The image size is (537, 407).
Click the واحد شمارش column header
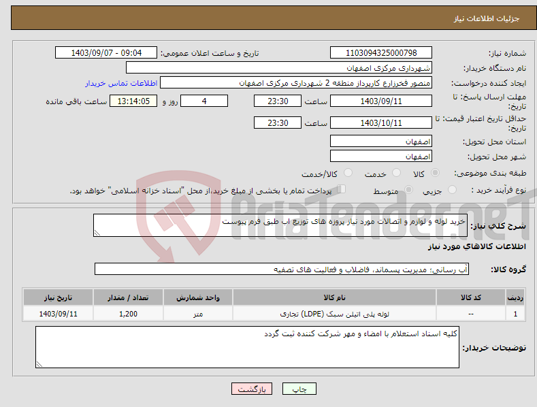pos(198,297)
